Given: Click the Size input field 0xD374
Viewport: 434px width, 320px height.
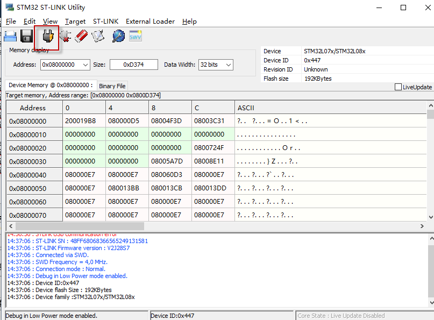Looking at the screenshot, I should pos(134,65).
